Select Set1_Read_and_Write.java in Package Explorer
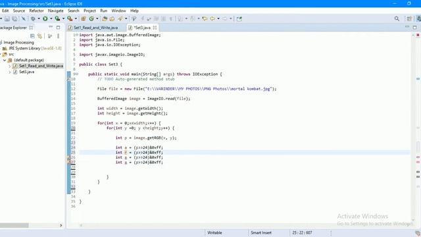The width and height of the screenshot is (421, 237). pyautogui.click(x=41, y=66)
